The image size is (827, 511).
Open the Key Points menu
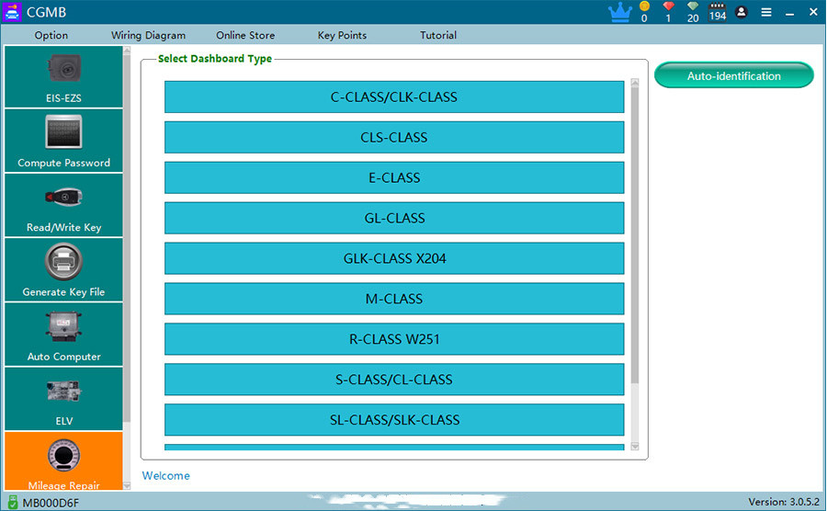click(x=342, y=35)
